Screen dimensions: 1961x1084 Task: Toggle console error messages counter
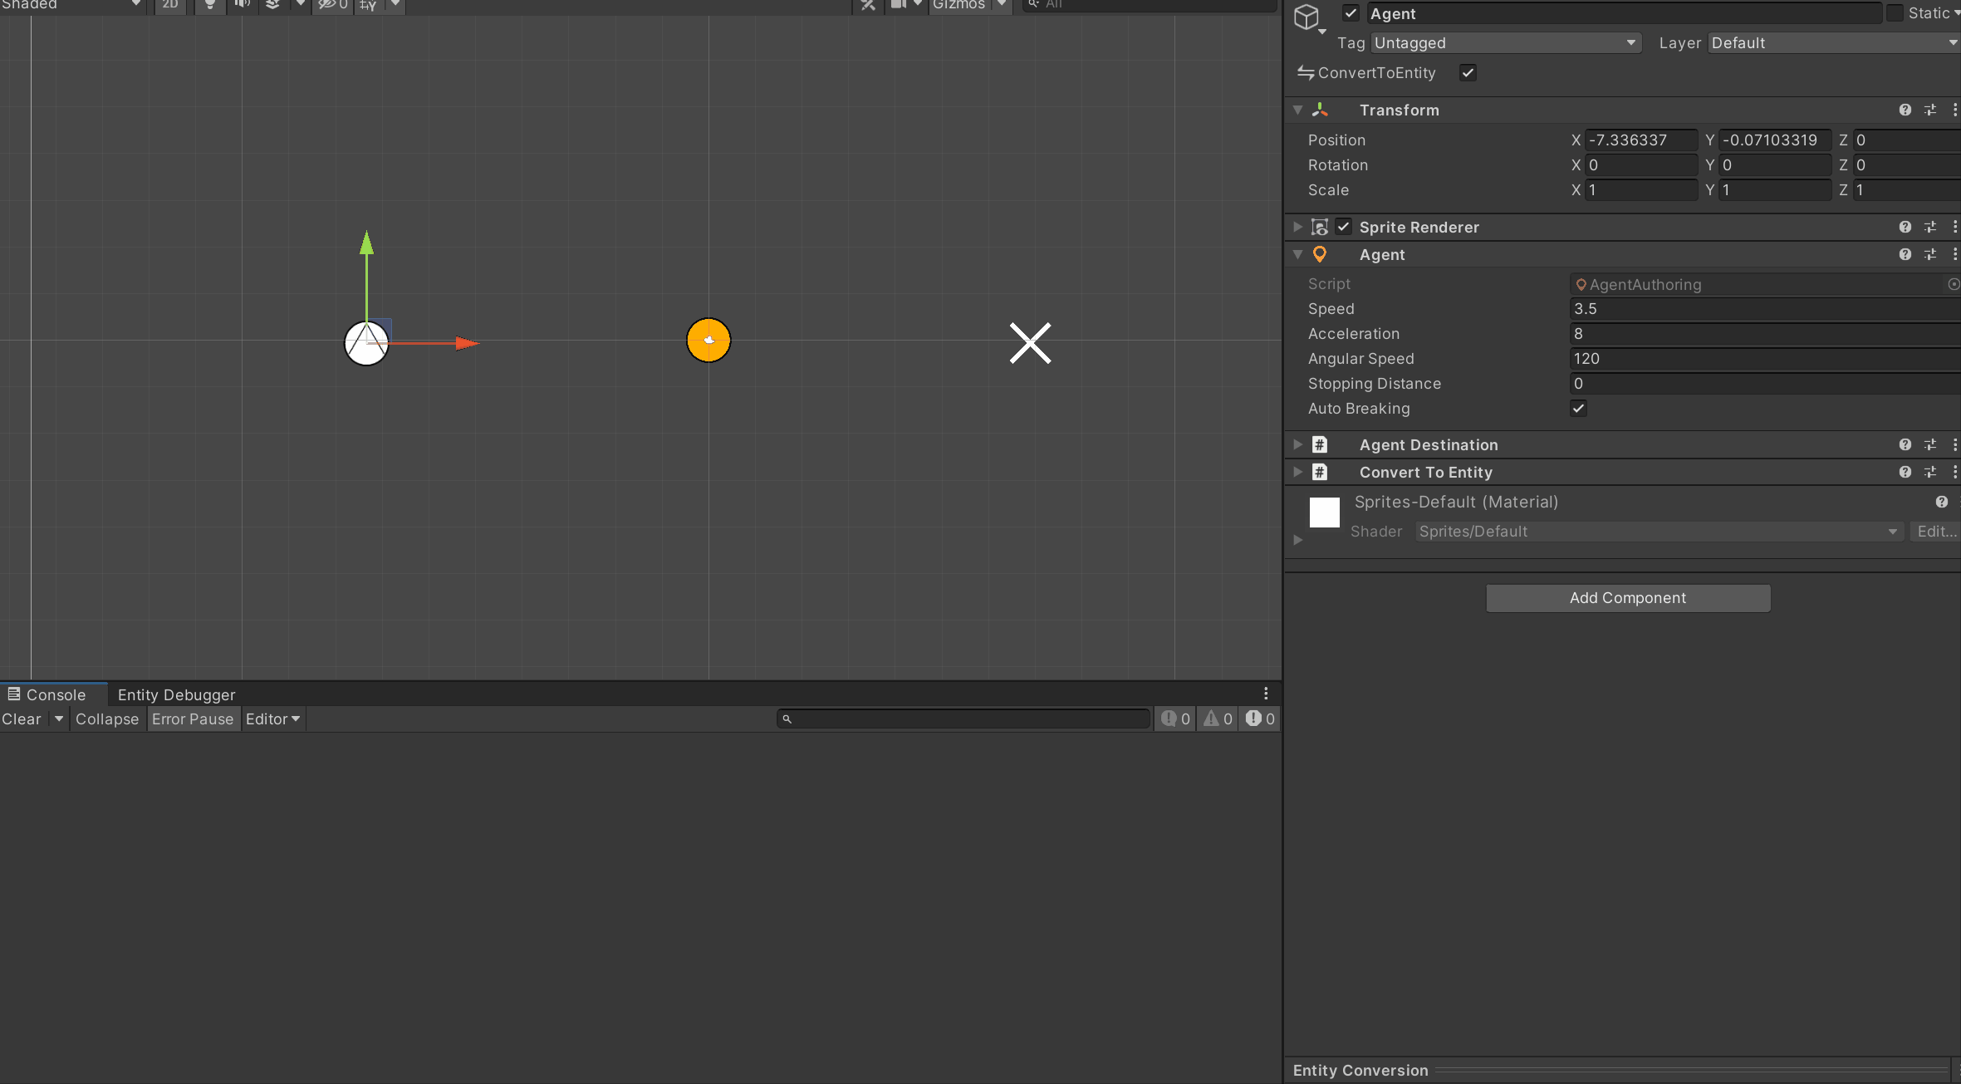pyautogui.click(x=1260, y=719)
